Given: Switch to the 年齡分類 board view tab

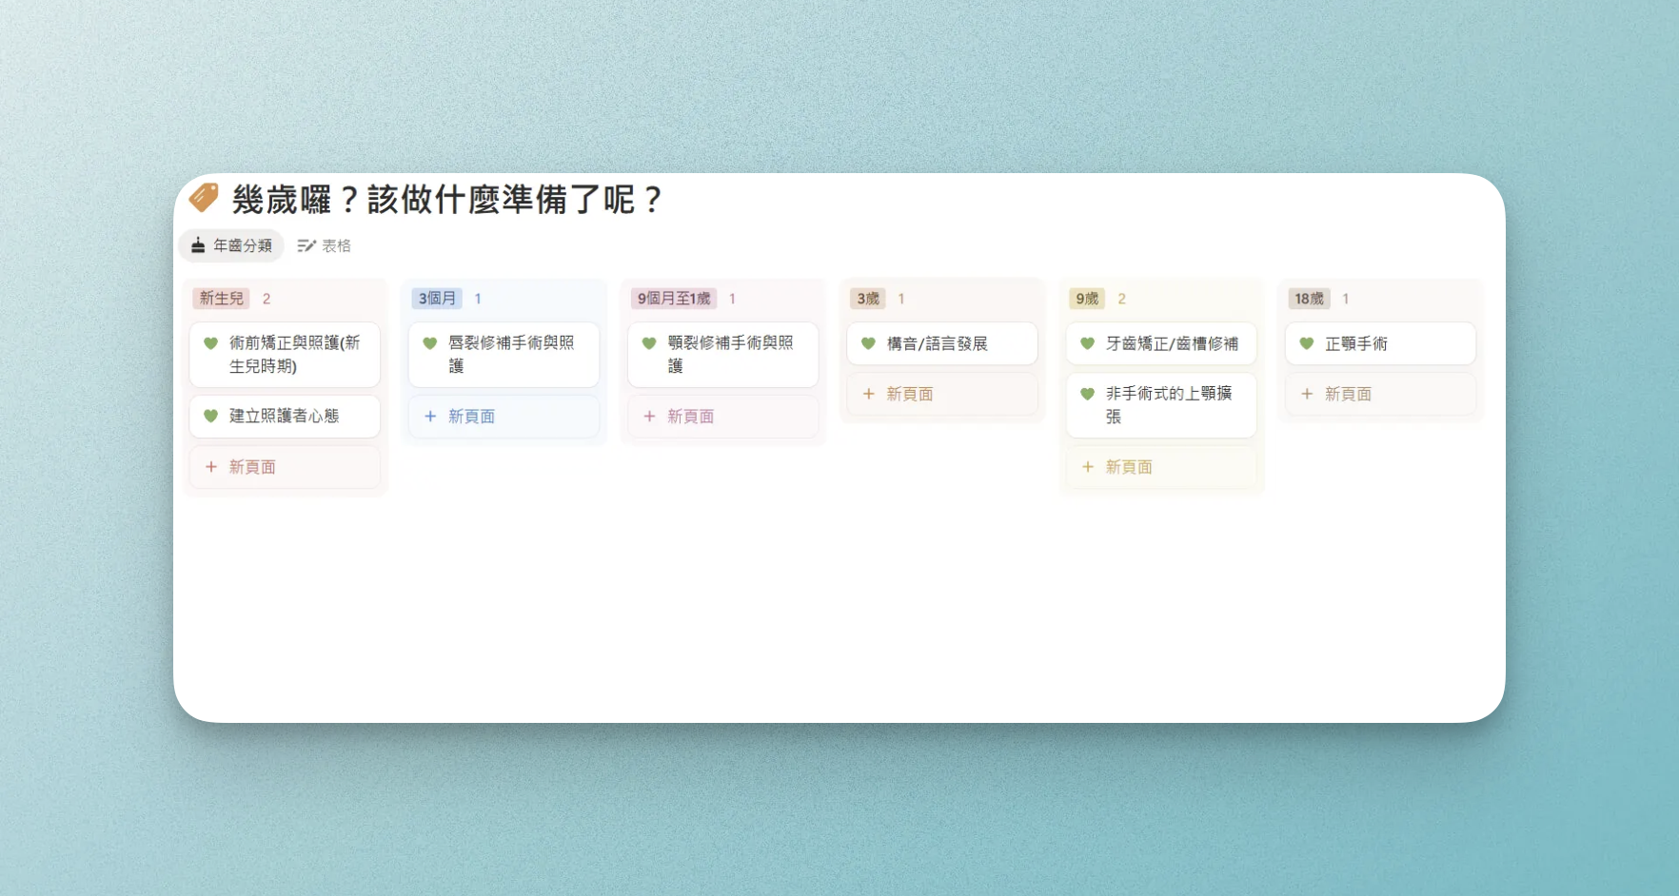Looking at the screenshot, I should 231,245.
